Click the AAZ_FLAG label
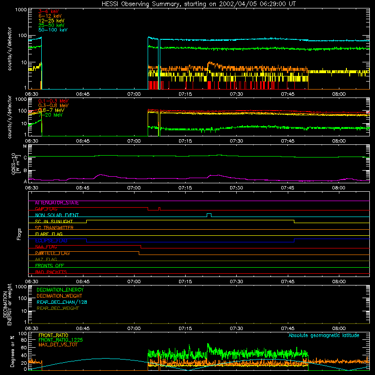This screenshot has width=375, height=375. click(46, 259)
